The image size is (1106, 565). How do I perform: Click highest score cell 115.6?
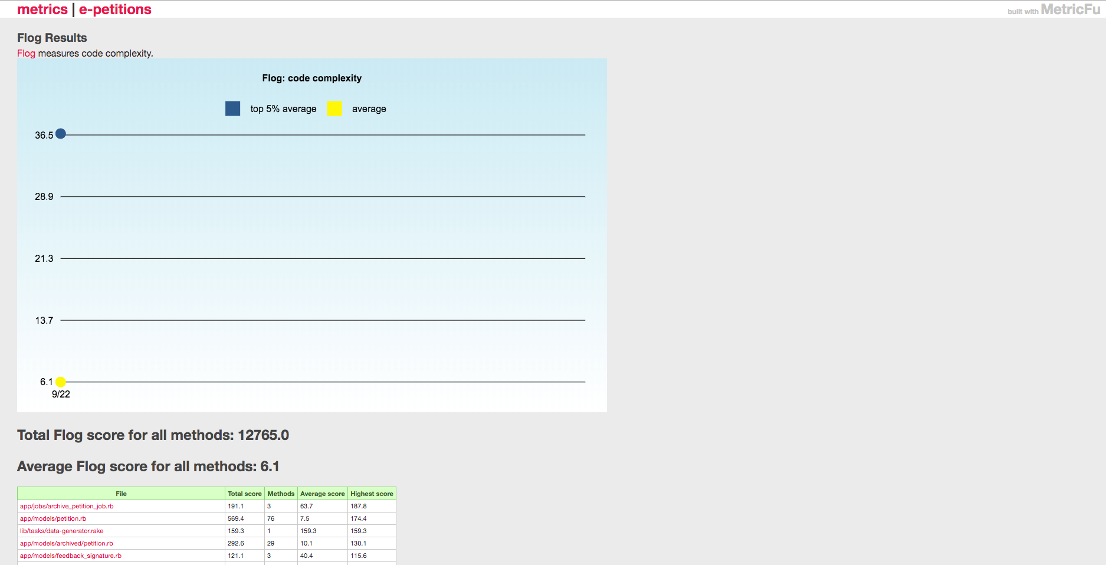tap(372, 556)
